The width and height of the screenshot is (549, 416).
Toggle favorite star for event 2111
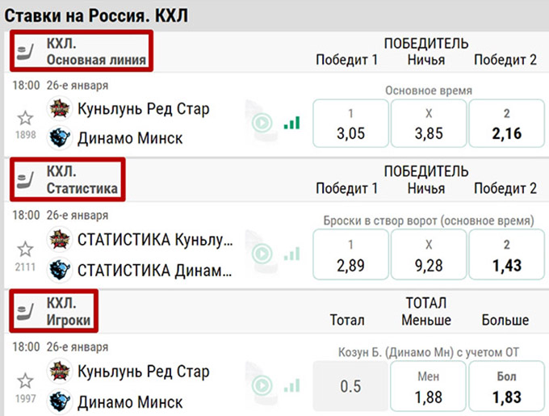pyautogui.click(x=25, y=250)
